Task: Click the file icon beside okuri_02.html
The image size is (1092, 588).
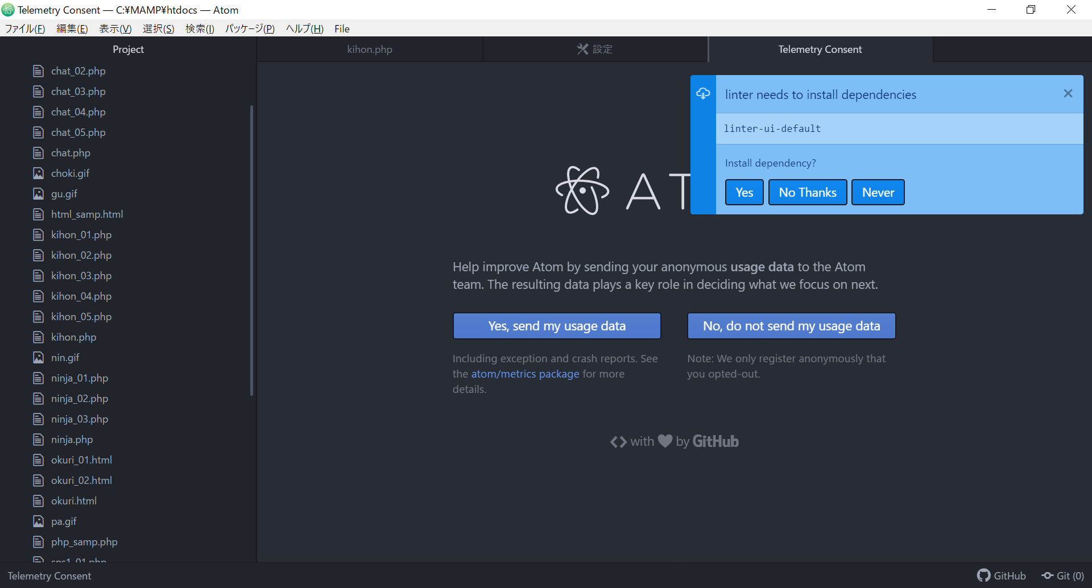Action: (38, 481)
